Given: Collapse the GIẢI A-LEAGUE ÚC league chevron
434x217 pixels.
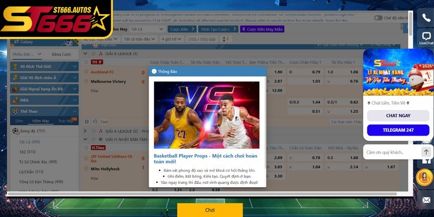Looking at the screenshot, I should coord(86,54).
